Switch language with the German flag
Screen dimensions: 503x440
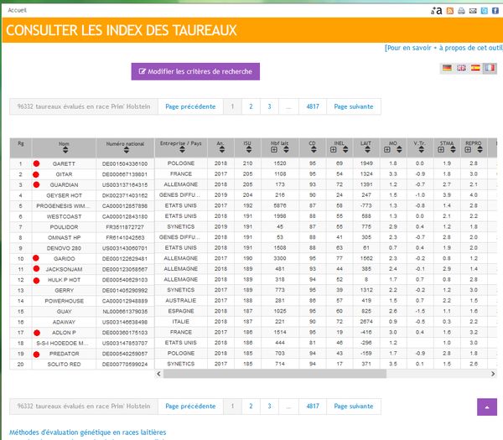click(x=447, y=68)
